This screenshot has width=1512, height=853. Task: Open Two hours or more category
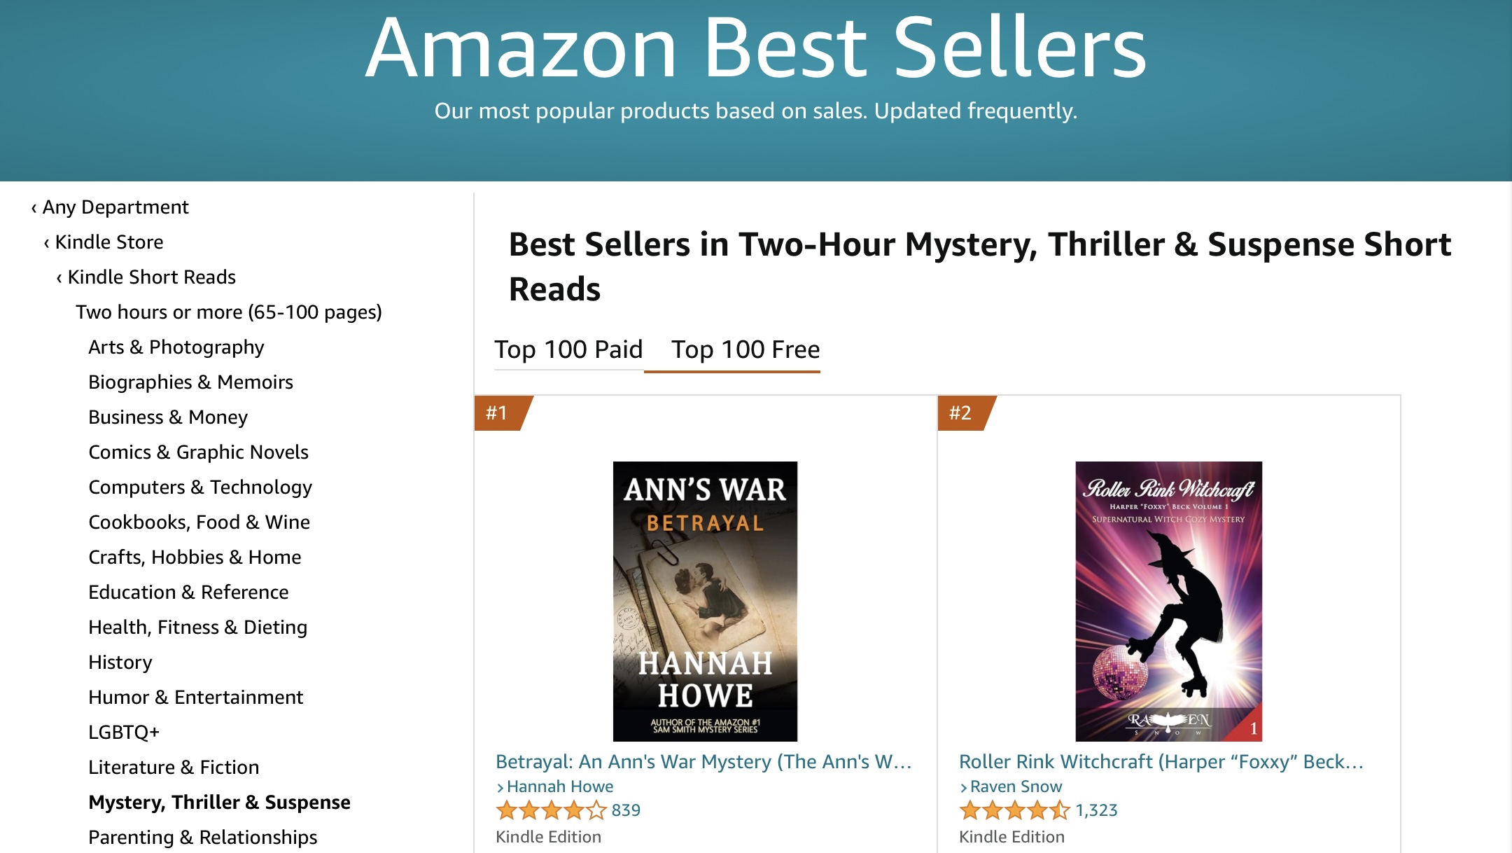click(229, 312)
